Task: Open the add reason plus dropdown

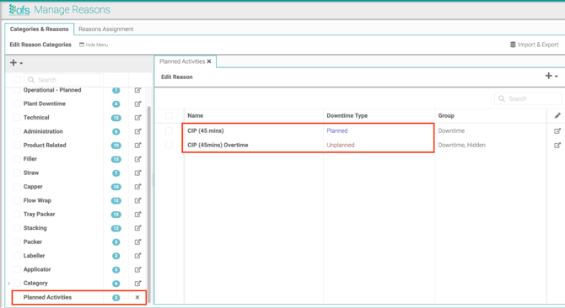Action: point(552,76)
